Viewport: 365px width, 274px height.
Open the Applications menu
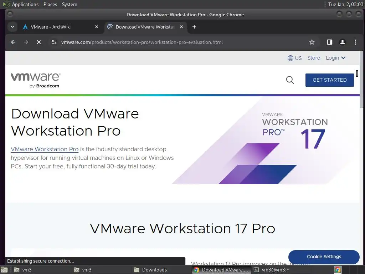coord(25,4)
